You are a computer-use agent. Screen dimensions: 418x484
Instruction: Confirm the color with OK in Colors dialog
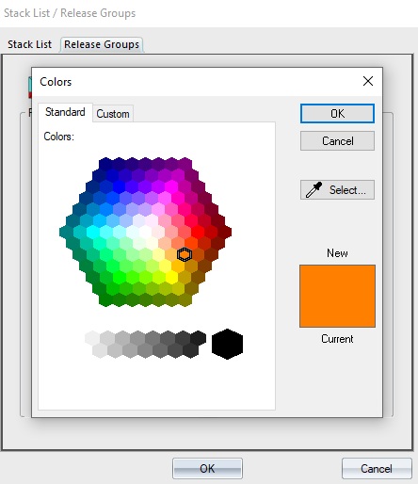pyautogui.click(x=337, y=113)
